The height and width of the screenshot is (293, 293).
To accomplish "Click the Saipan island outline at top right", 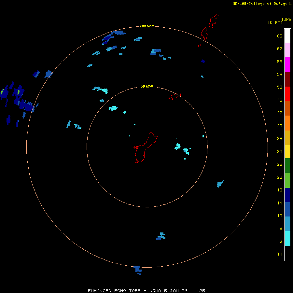I will [x=213, y=21].
